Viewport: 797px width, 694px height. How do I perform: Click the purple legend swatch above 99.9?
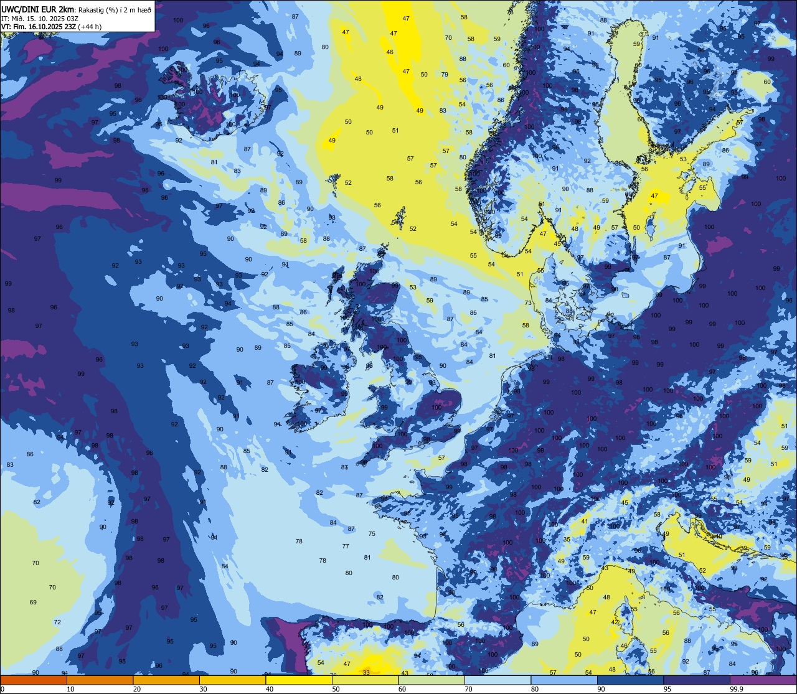click(763, 680)
